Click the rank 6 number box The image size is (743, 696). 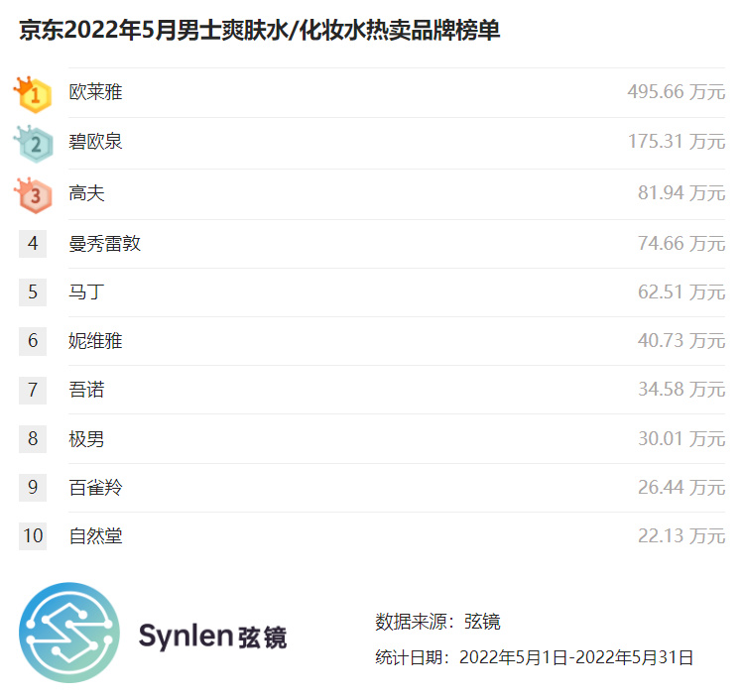pos(33,341)
